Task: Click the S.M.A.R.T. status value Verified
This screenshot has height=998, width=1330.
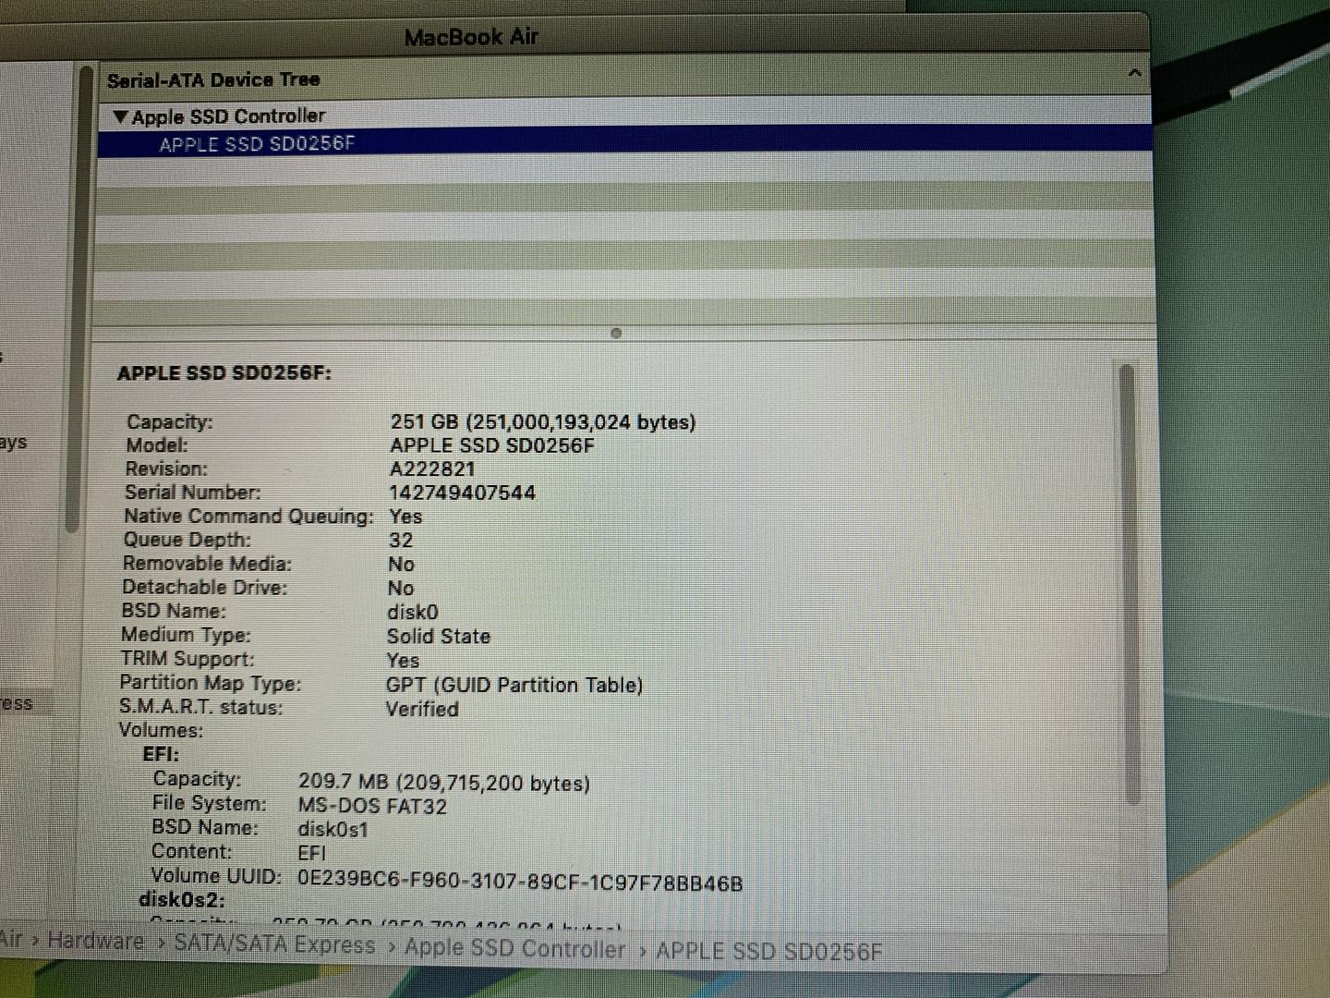Action: point(422,710)
